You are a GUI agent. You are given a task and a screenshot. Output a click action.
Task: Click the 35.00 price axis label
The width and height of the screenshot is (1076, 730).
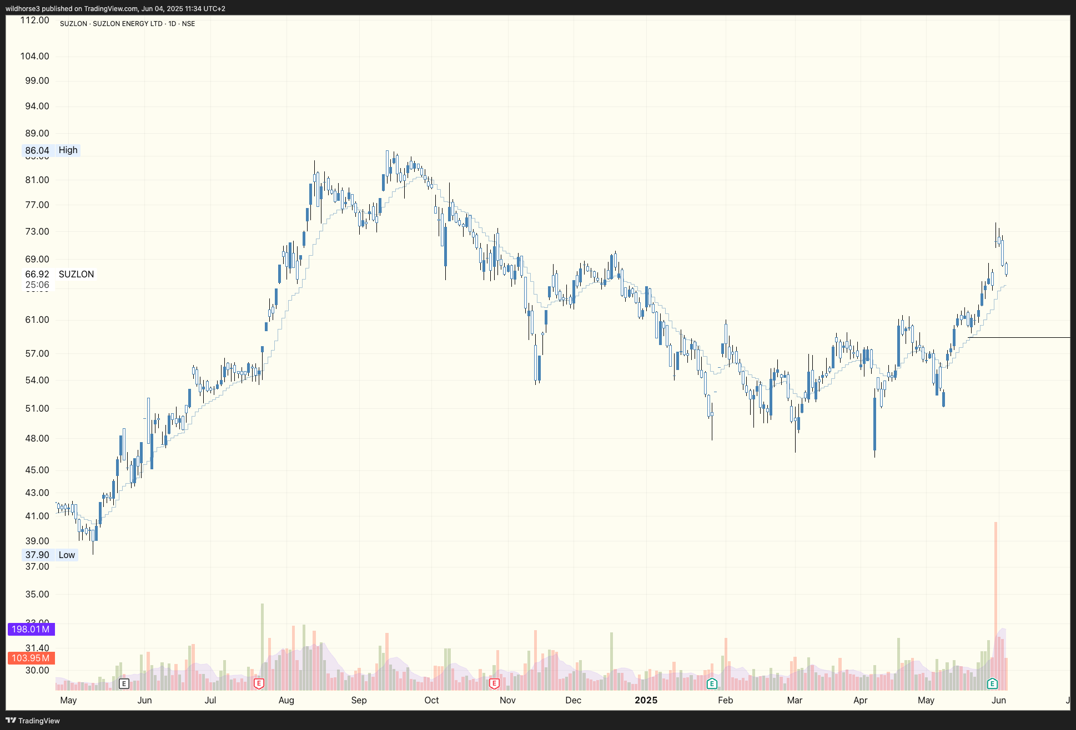(37, 594)
